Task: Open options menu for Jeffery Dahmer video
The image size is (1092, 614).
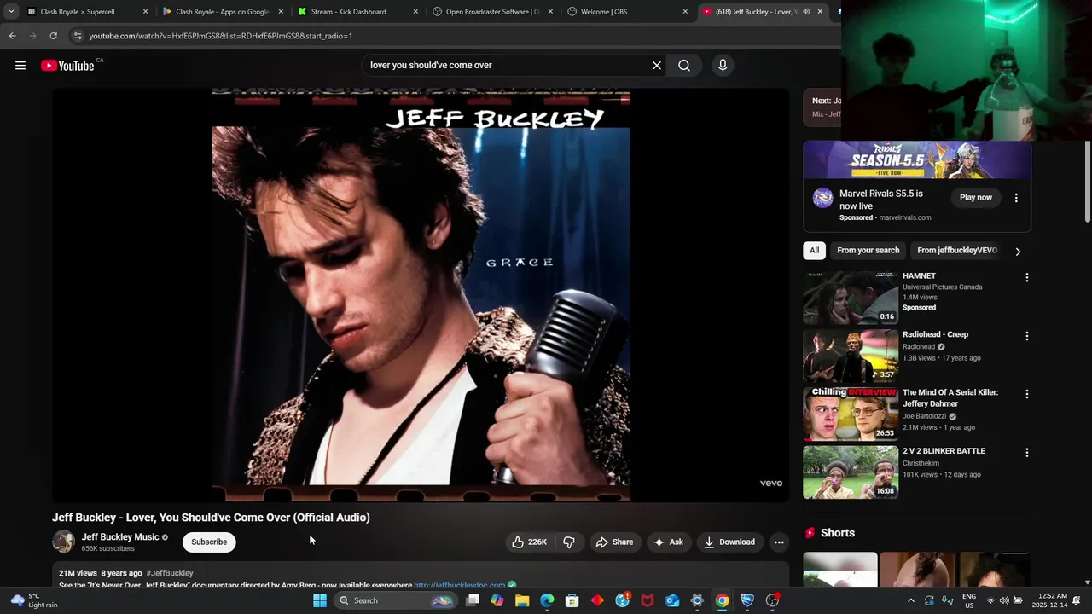Action: pos(1027,395)
